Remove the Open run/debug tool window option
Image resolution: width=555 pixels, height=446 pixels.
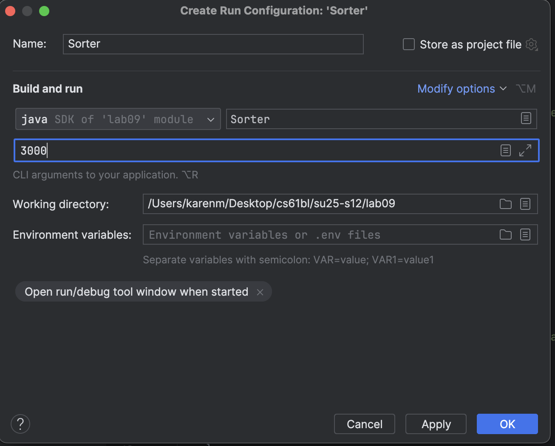pyautogui.click(x=260, y=292)
